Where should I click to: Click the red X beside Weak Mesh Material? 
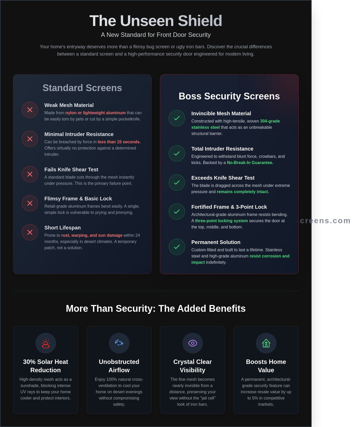click(x=30, y=110)
